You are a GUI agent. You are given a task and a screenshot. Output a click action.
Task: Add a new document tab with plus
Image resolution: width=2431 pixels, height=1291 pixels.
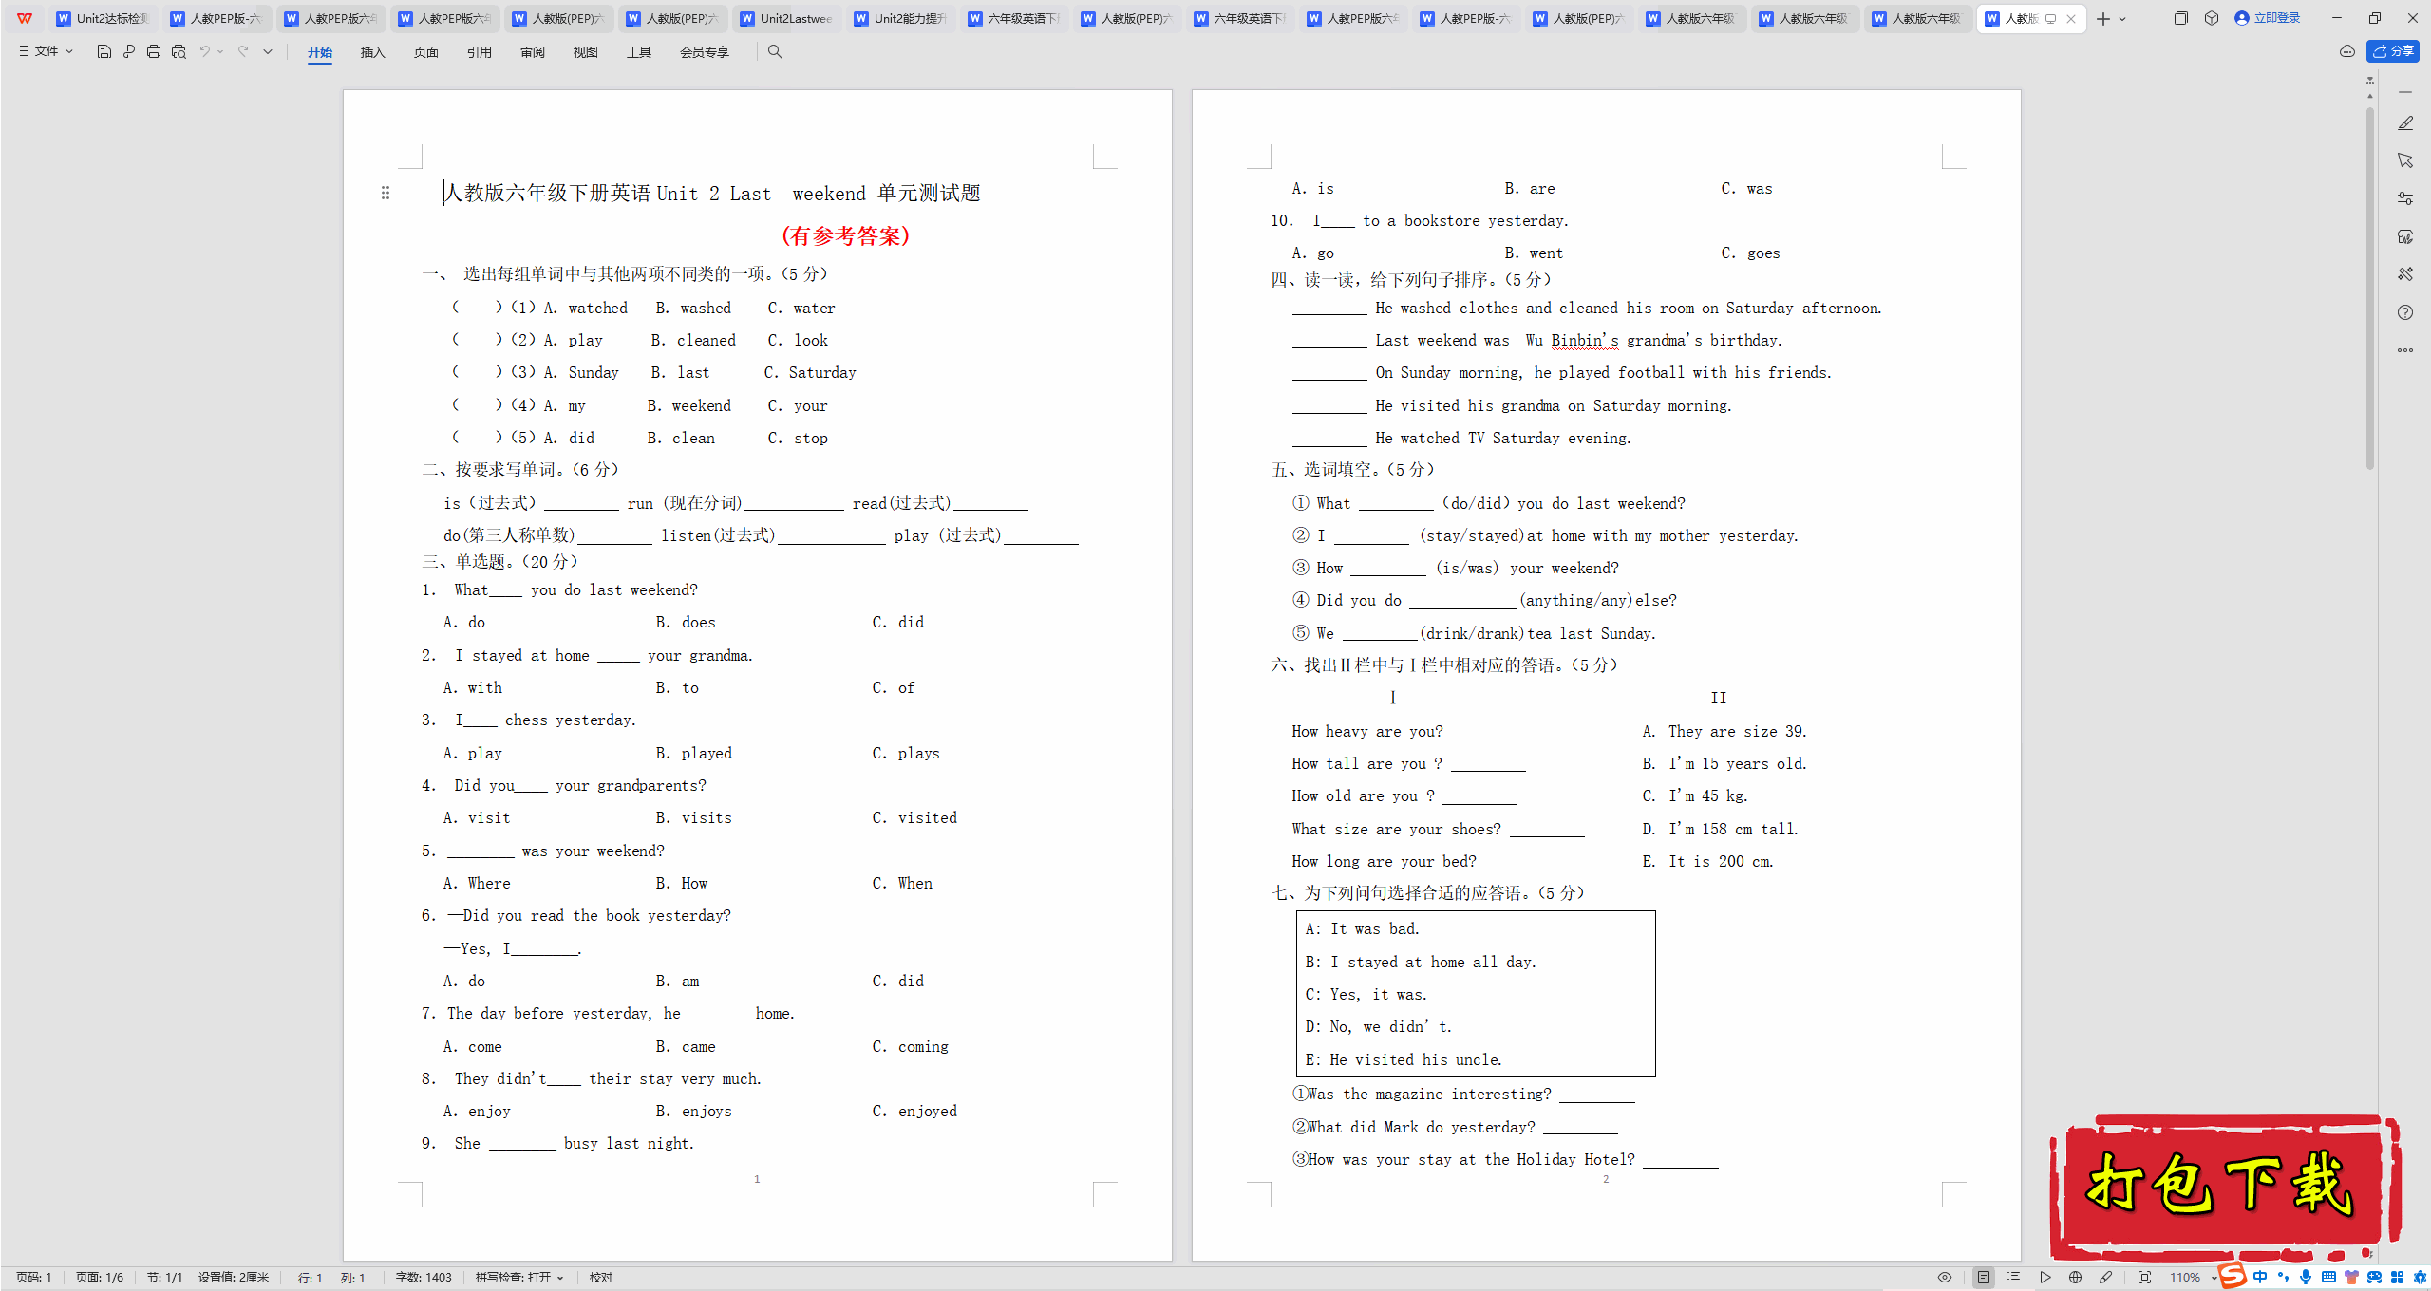pos(2103,18)
